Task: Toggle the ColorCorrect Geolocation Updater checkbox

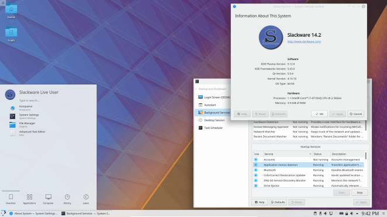Action: coord(256,175)
